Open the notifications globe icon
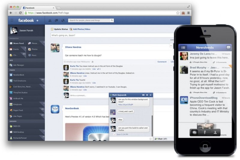Image resolution: width=240 pixels, height=160 pixels. tap(63, 20)
